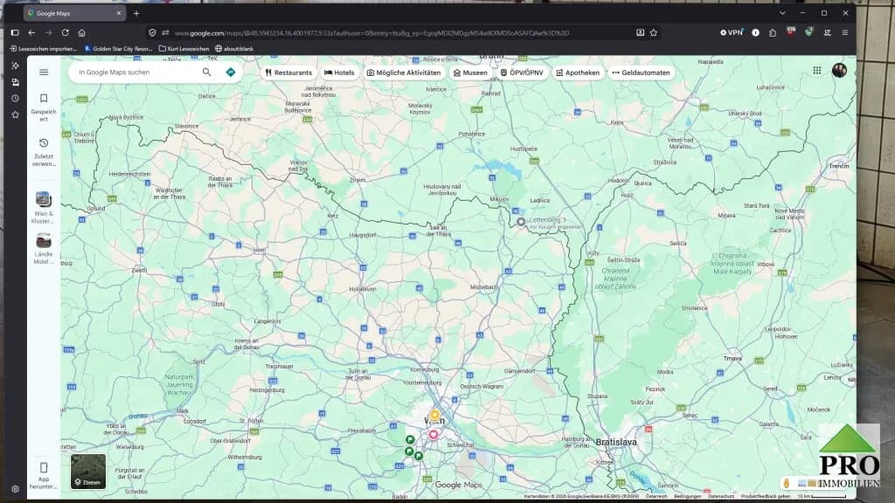
Task: Go forward one page
Action: pyautogui.click(x=49, y=32)
